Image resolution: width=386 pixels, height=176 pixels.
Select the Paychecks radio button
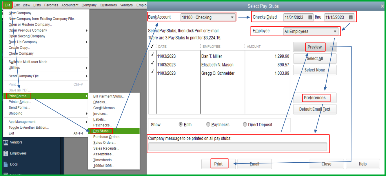pos(208,124)
